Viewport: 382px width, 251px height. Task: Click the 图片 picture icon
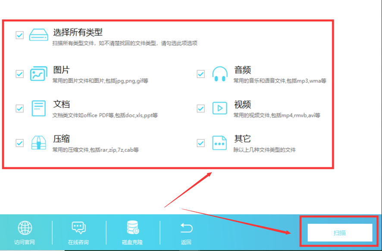coord(38,73)
